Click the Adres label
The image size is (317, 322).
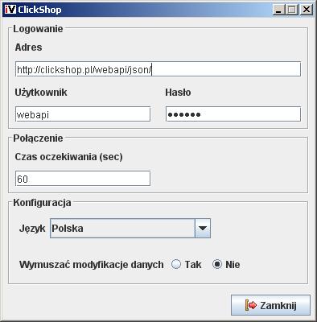pyautogui.click(x=28, y=47)
